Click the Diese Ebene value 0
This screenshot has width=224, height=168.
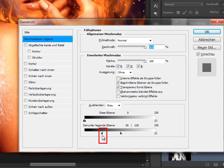point(128,113)
